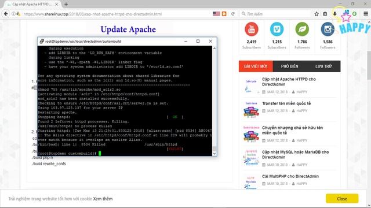
Task: Click the orange Blogger icon in address bar
Action: 224,14
